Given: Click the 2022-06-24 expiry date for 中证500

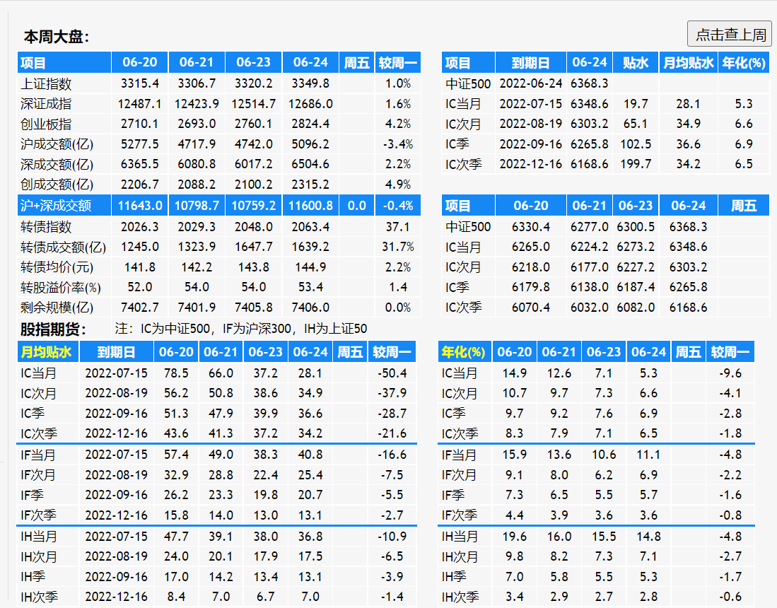Looking at the screenshot, I should point(530,83).
